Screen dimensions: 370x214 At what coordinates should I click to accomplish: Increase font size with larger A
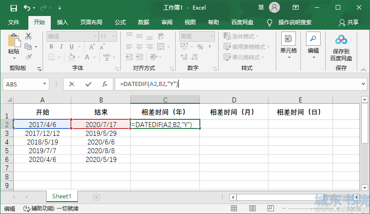pyautogui.click(x=92, y=47)
